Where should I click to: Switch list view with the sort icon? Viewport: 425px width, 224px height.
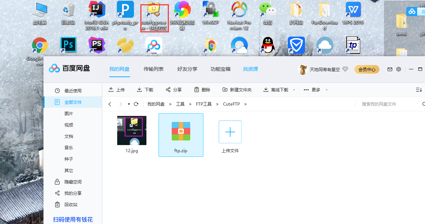tap(419, 90)
